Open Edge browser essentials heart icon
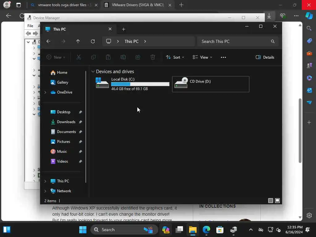This screenshot has width=316, height=237. click(x=283, y=16)
